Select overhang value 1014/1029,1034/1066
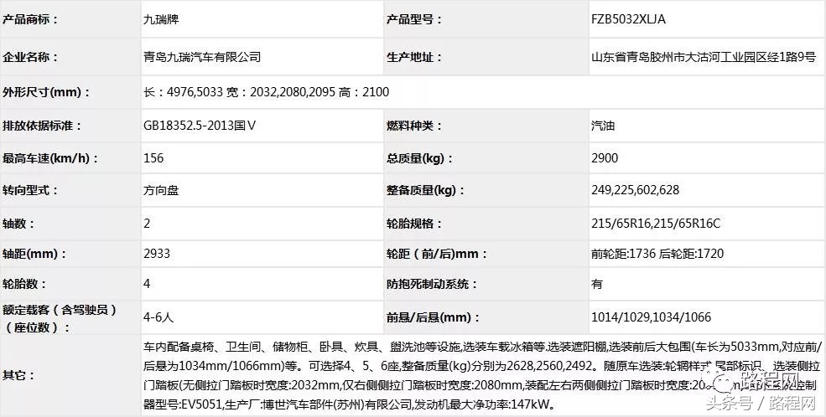Viewport: 826px width, 417px height. (x=651, y=317)
